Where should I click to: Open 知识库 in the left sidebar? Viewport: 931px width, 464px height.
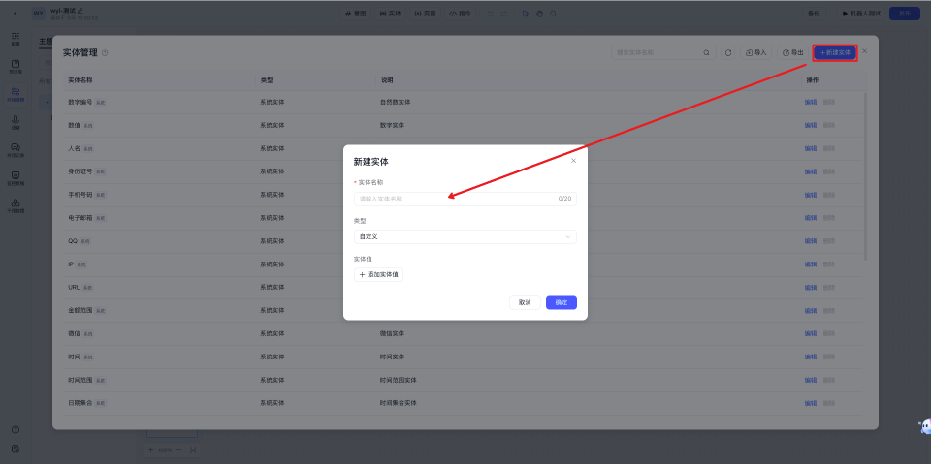[x=16, y=66]
